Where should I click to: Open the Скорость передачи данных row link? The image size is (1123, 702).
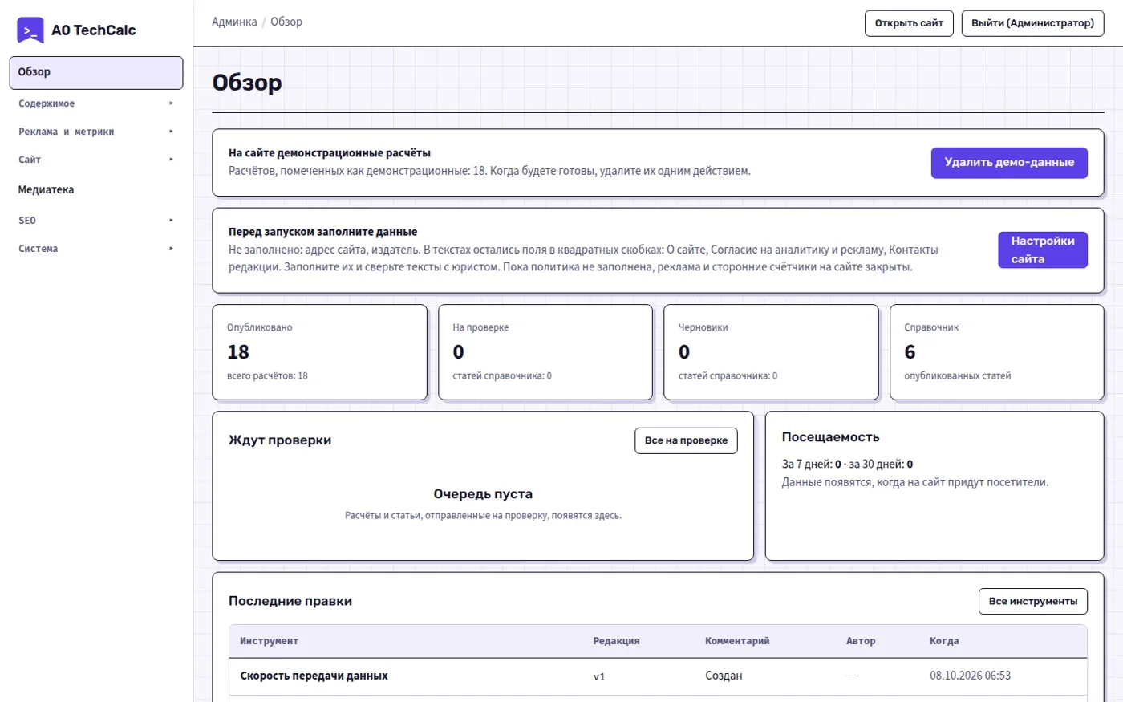(314, 676)
